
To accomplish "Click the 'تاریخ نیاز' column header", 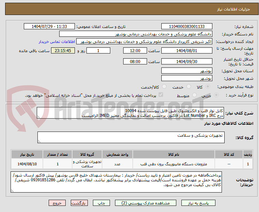I will (27, 154).
